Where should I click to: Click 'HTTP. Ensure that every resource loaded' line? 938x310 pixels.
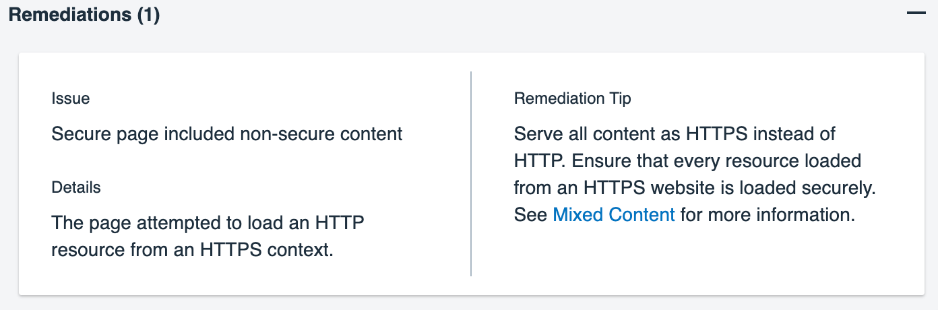tap(687, 161)
